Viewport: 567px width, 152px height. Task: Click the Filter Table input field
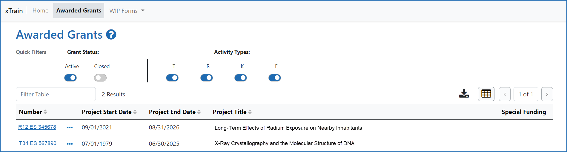pyautogui.click(x=56, y=94)
